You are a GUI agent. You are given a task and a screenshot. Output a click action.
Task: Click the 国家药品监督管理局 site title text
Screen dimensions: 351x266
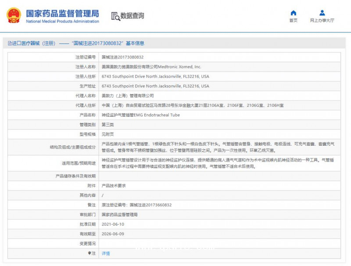tap(62, 13)
